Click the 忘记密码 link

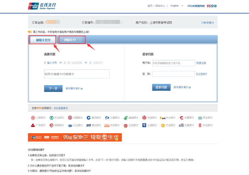point(201,74)
